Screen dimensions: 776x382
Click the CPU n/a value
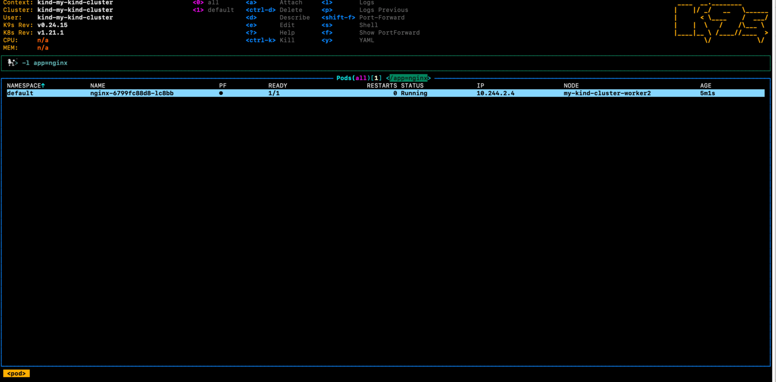43,40
